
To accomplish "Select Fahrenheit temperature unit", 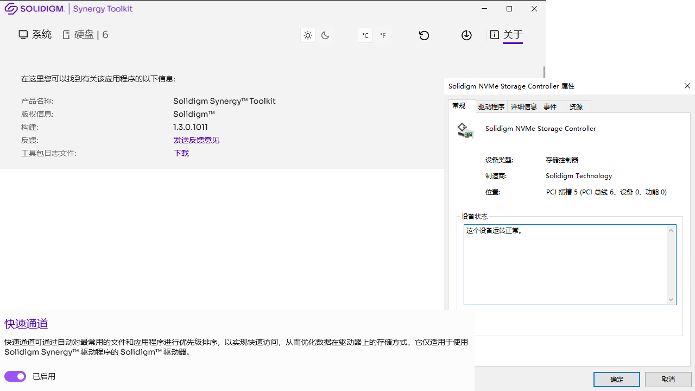I will click(383, 35).
